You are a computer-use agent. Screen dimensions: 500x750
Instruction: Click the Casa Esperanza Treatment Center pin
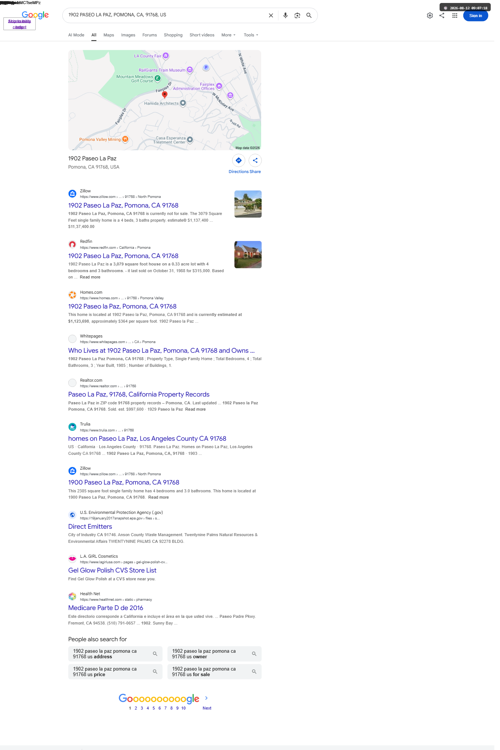[190, 140]
